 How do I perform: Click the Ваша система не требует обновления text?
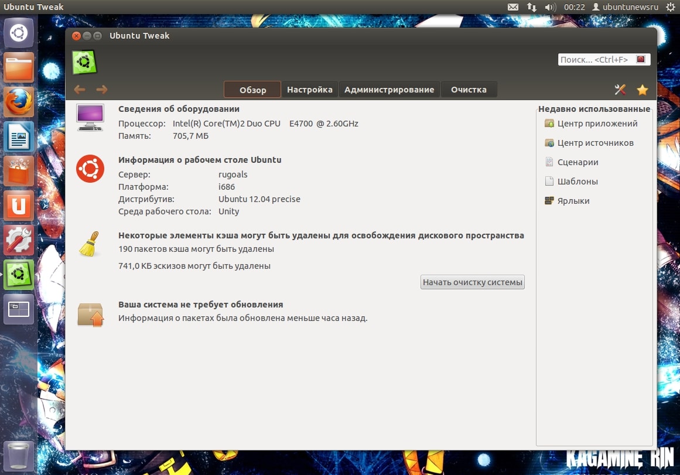201,305
